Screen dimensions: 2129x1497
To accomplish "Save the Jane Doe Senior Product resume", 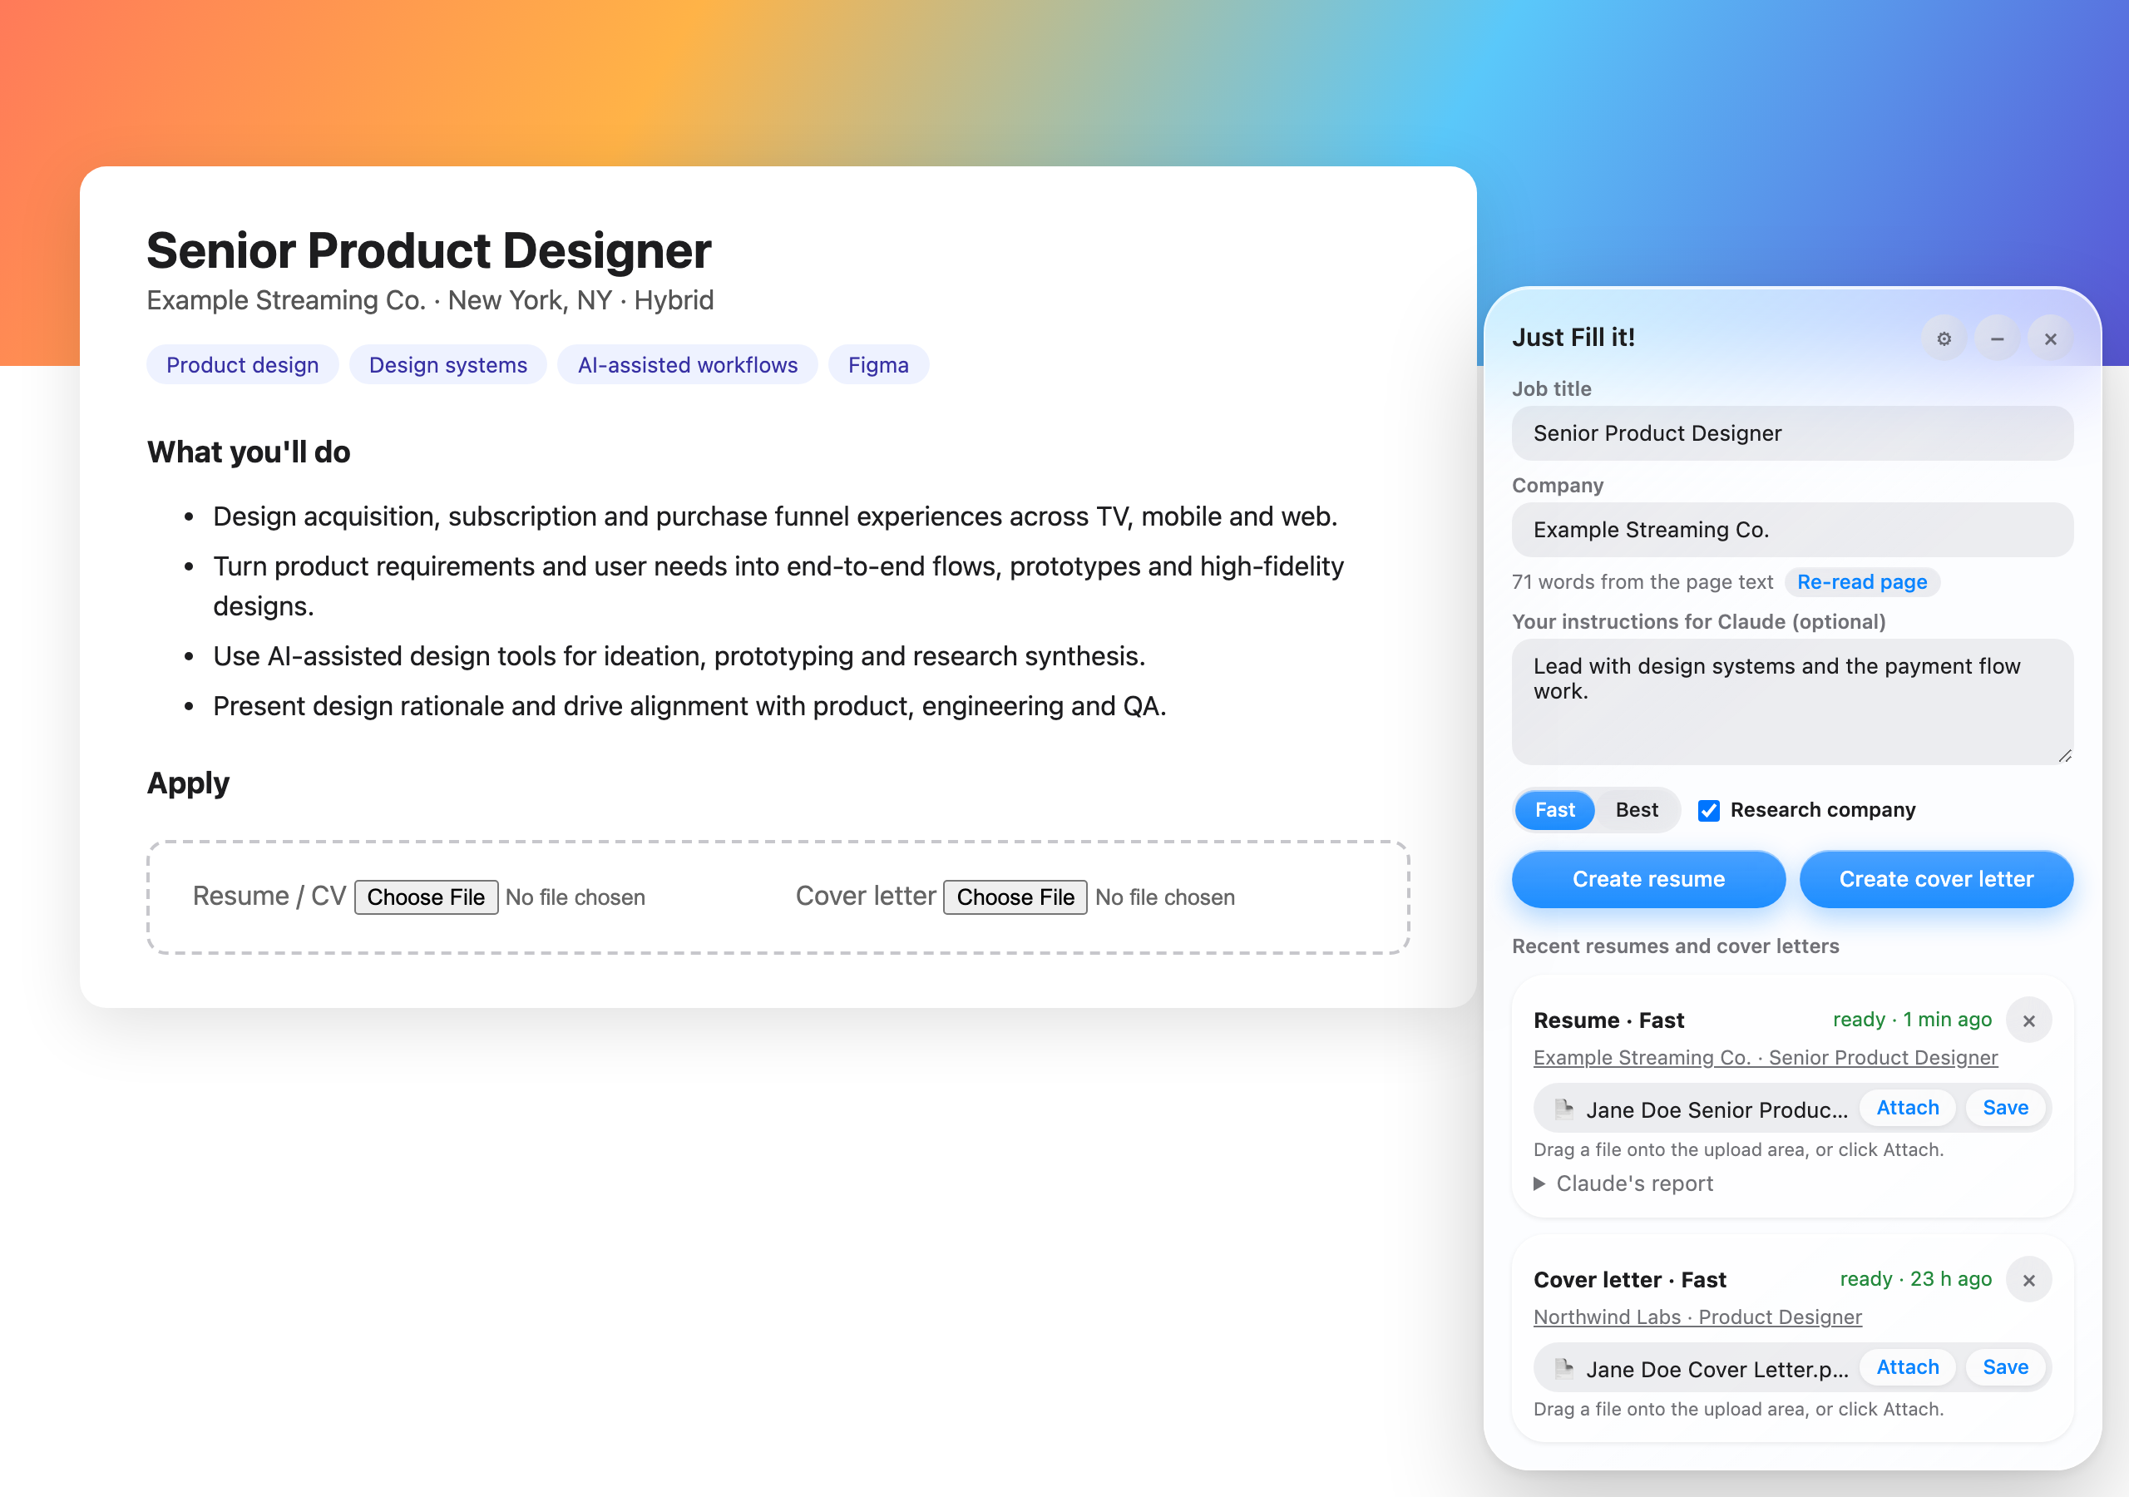I will point(2006,1108).
